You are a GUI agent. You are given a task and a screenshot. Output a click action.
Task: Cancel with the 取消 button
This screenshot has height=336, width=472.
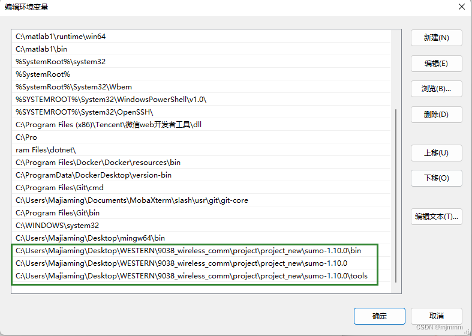click(x=436, y=316)
